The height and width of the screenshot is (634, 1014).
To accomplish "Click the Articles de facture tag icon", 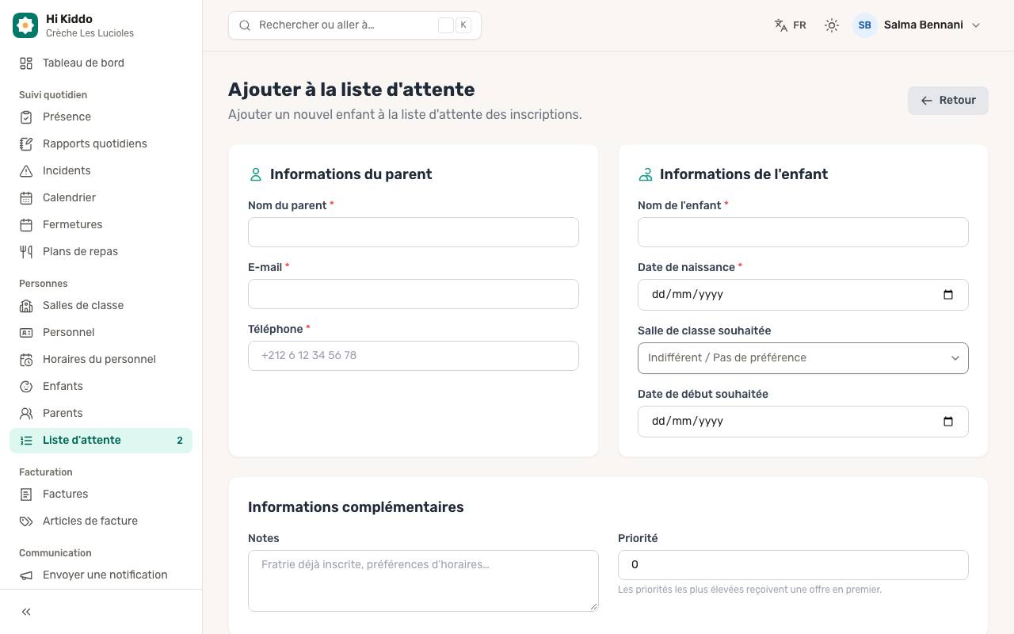I will point(26,521).
